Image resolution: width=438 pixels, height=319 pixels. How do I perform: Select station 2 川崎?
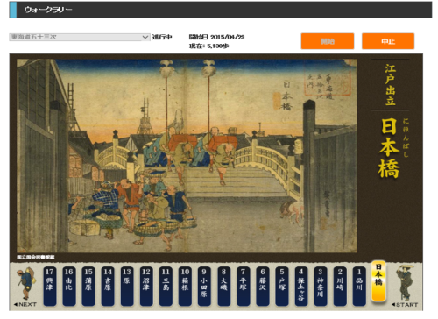pyautogui.click(x=340, y=286)
